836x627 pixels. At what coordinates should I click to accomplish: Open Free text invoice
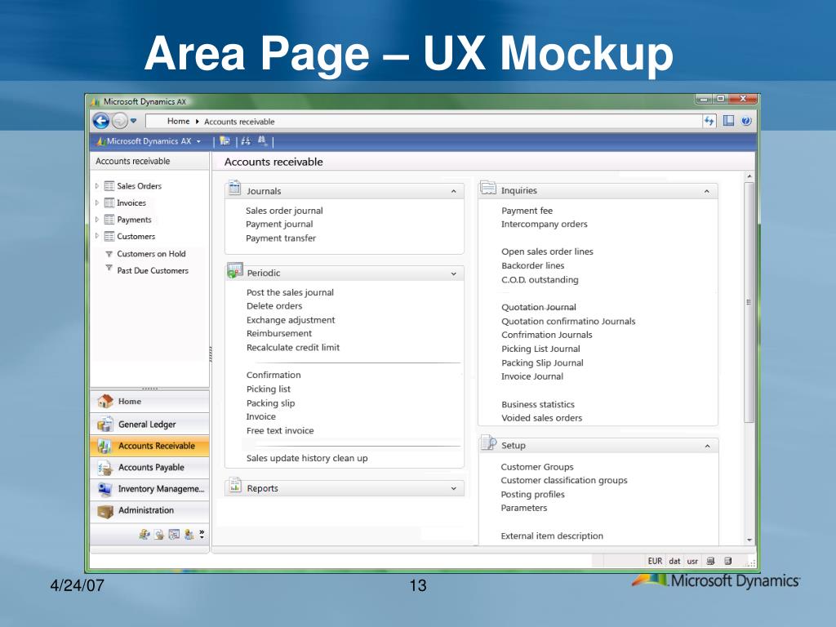pos(280,431)
